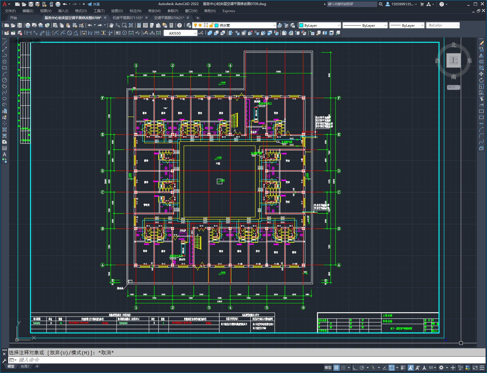Open the ByLayer color dropdown
Viewport: 487px width, 373px height.
click(x=319, y=25)
